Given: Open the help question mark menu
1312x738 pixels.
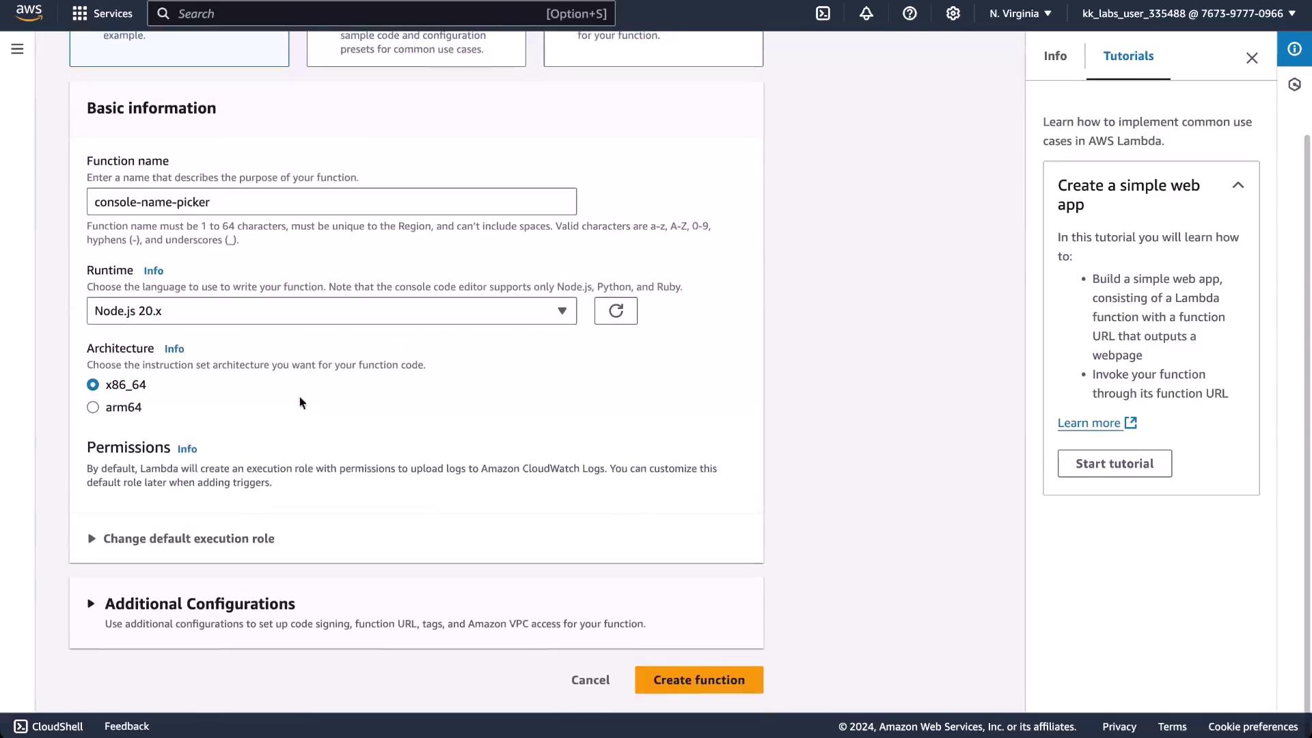Looking at the screenshot, I should 910,14.
